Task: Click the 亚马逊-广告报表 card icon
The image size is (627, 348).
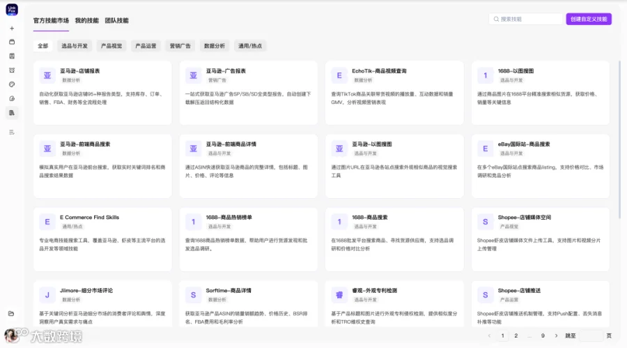Action: point(193,75)
